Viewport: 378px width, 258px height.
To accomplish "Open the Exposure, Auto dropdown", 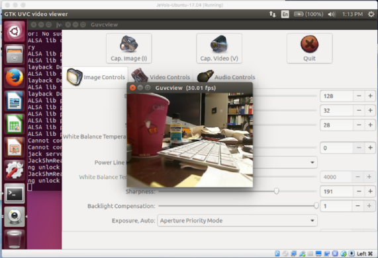I will pos(237,220).
